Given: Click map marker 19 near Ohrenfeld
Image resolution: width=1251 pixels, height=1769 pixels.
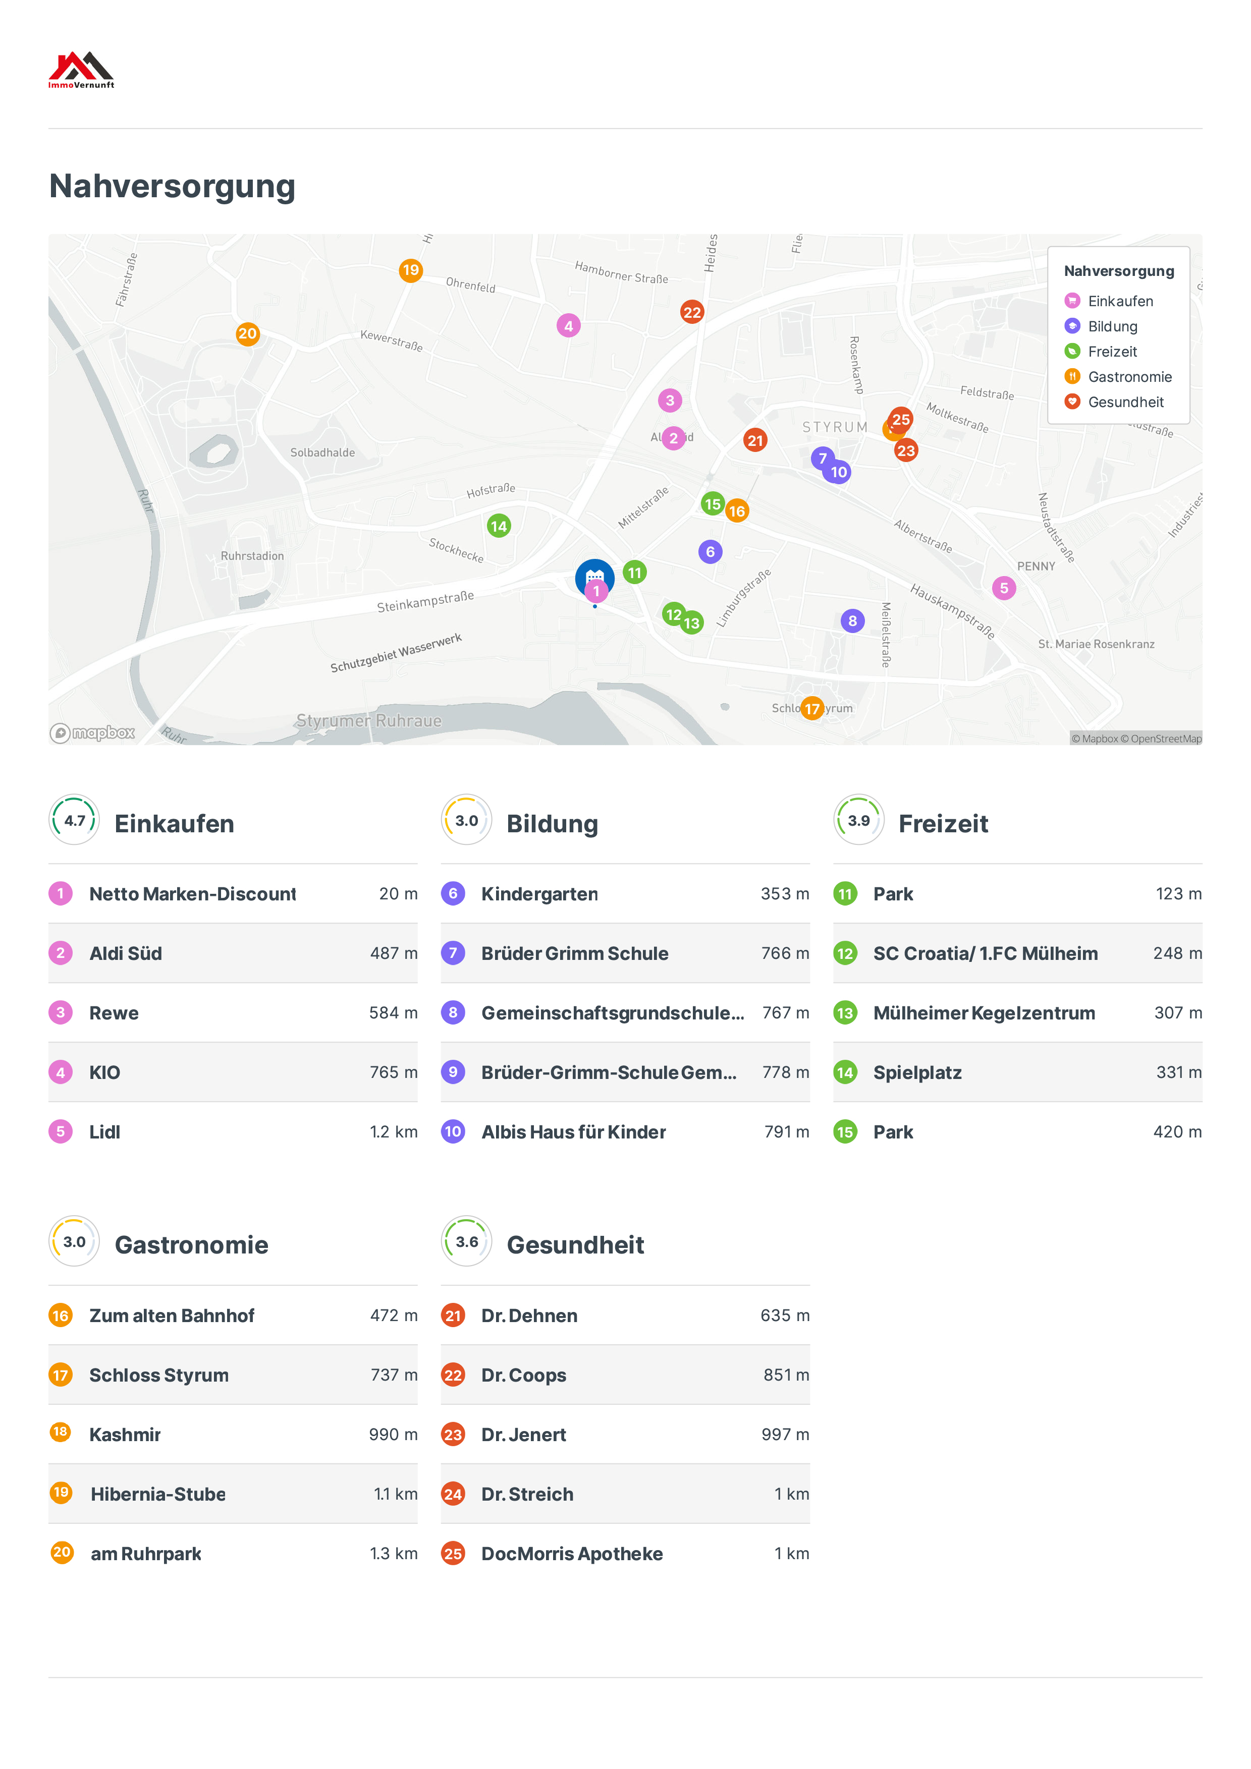Looking at the screenshot, I should click(411, 270).
